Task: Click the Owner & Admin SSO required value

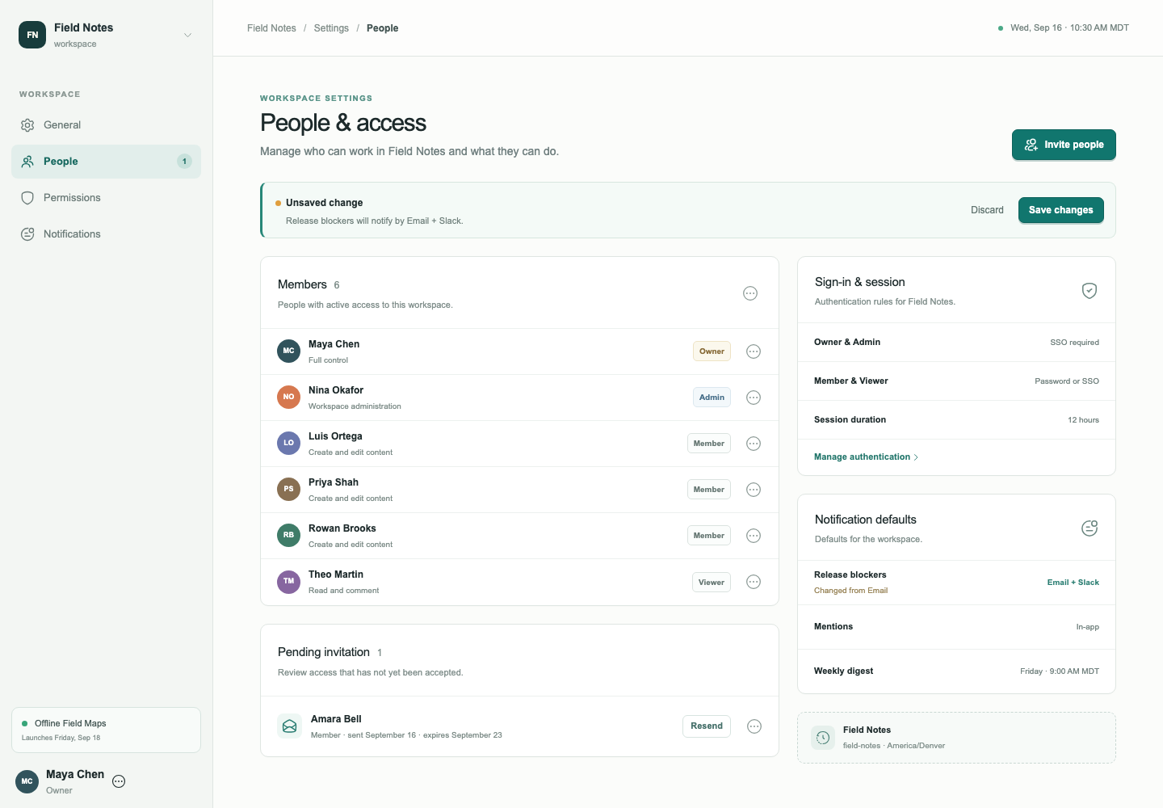Action: pos(1074,343)
